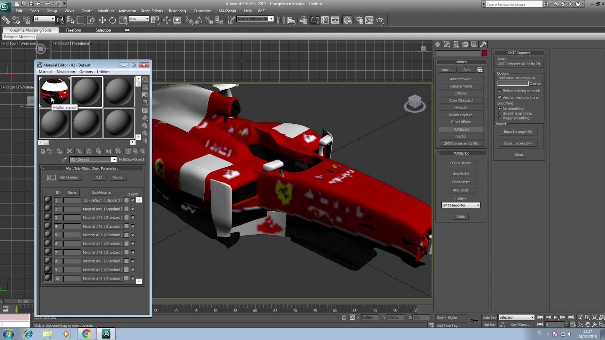The height and width of the screenshot is (340, 605).
Task: Click the Add sub-material button
Action: click(98, 177)
